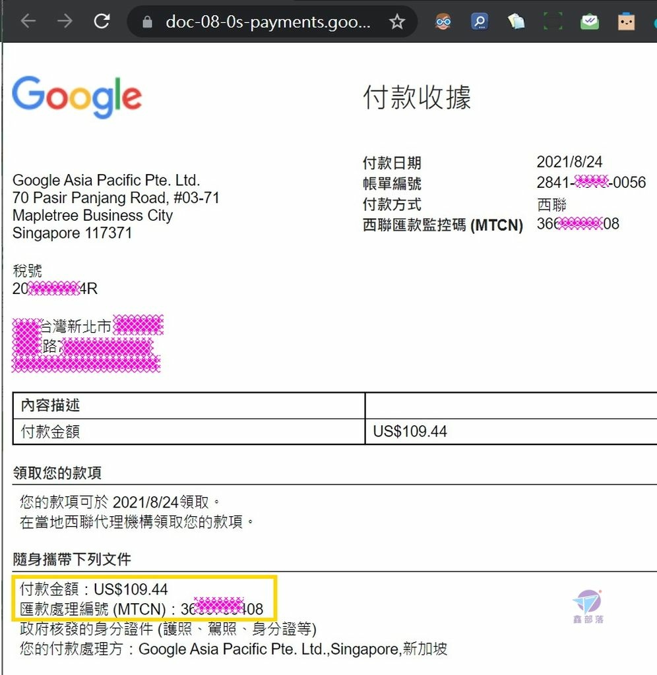The width and height of the screenshot is (657, 675).
Task: Click the address bar URL doc-08-0s-payments
Action: click(x=268, y=22)
